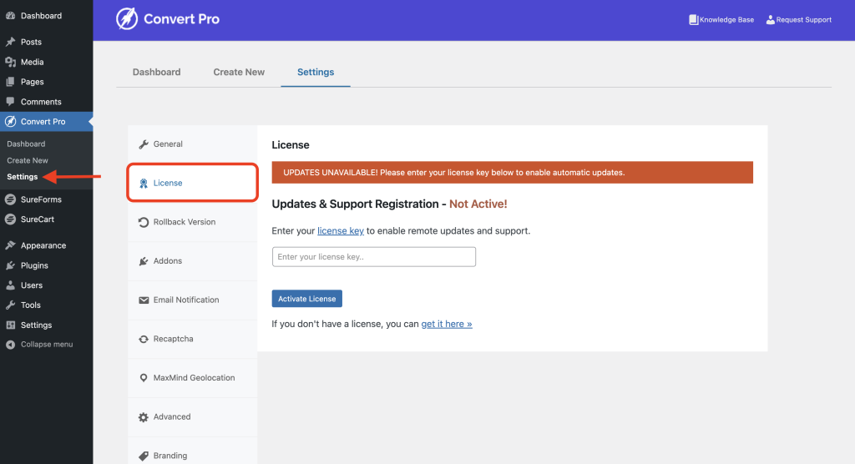Click the Recaptcha refresh icon
855x464 pixels.
point(144,339)
